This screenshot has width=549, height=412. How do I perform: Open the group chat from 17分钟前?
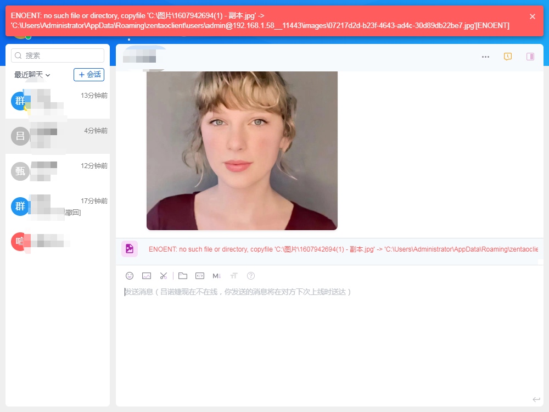point(58,207)
